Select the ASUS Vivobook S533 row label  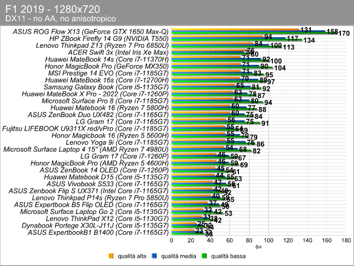108,184
